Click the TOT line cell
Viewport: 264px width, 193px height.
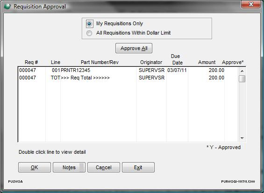[x=56, y=78]
